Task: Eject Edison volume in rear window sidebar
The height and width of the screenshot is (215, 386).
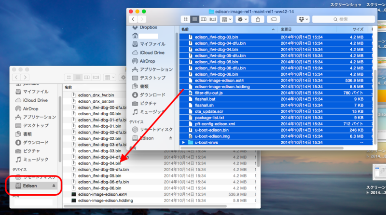Action: 54,186
